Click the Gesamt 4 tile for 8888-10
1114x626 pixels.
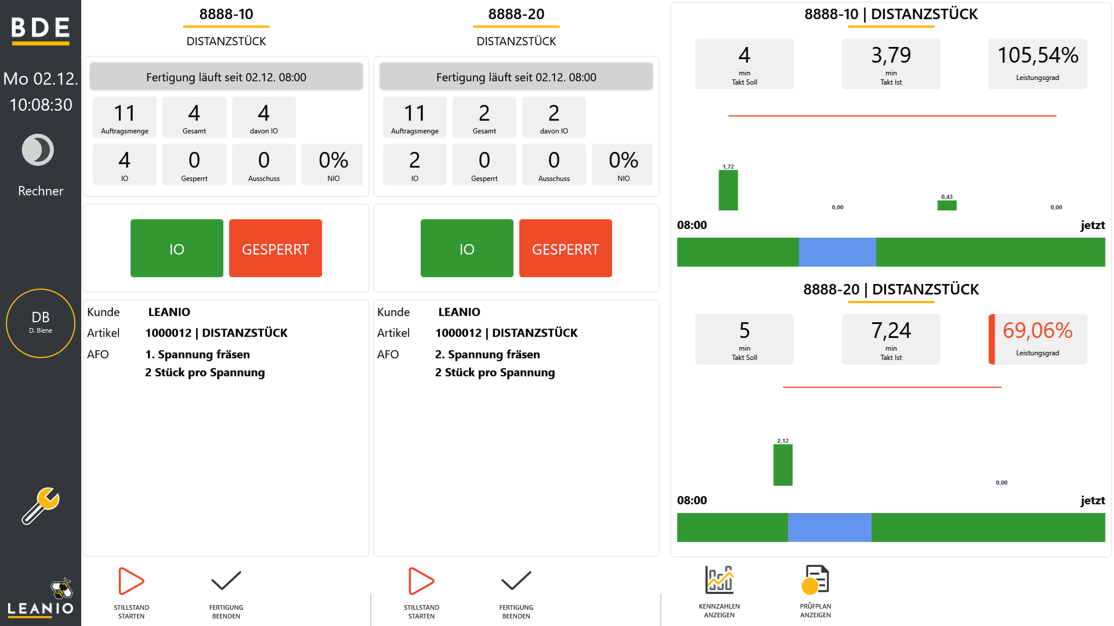click(194, 117)
